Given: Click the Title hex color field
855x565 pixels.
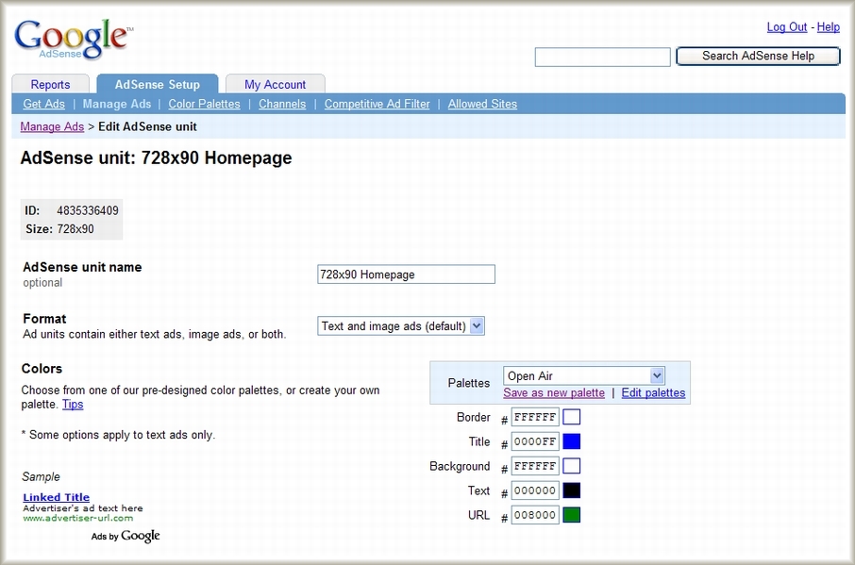Looking at the screenshot, I should [x=535, y=441].
